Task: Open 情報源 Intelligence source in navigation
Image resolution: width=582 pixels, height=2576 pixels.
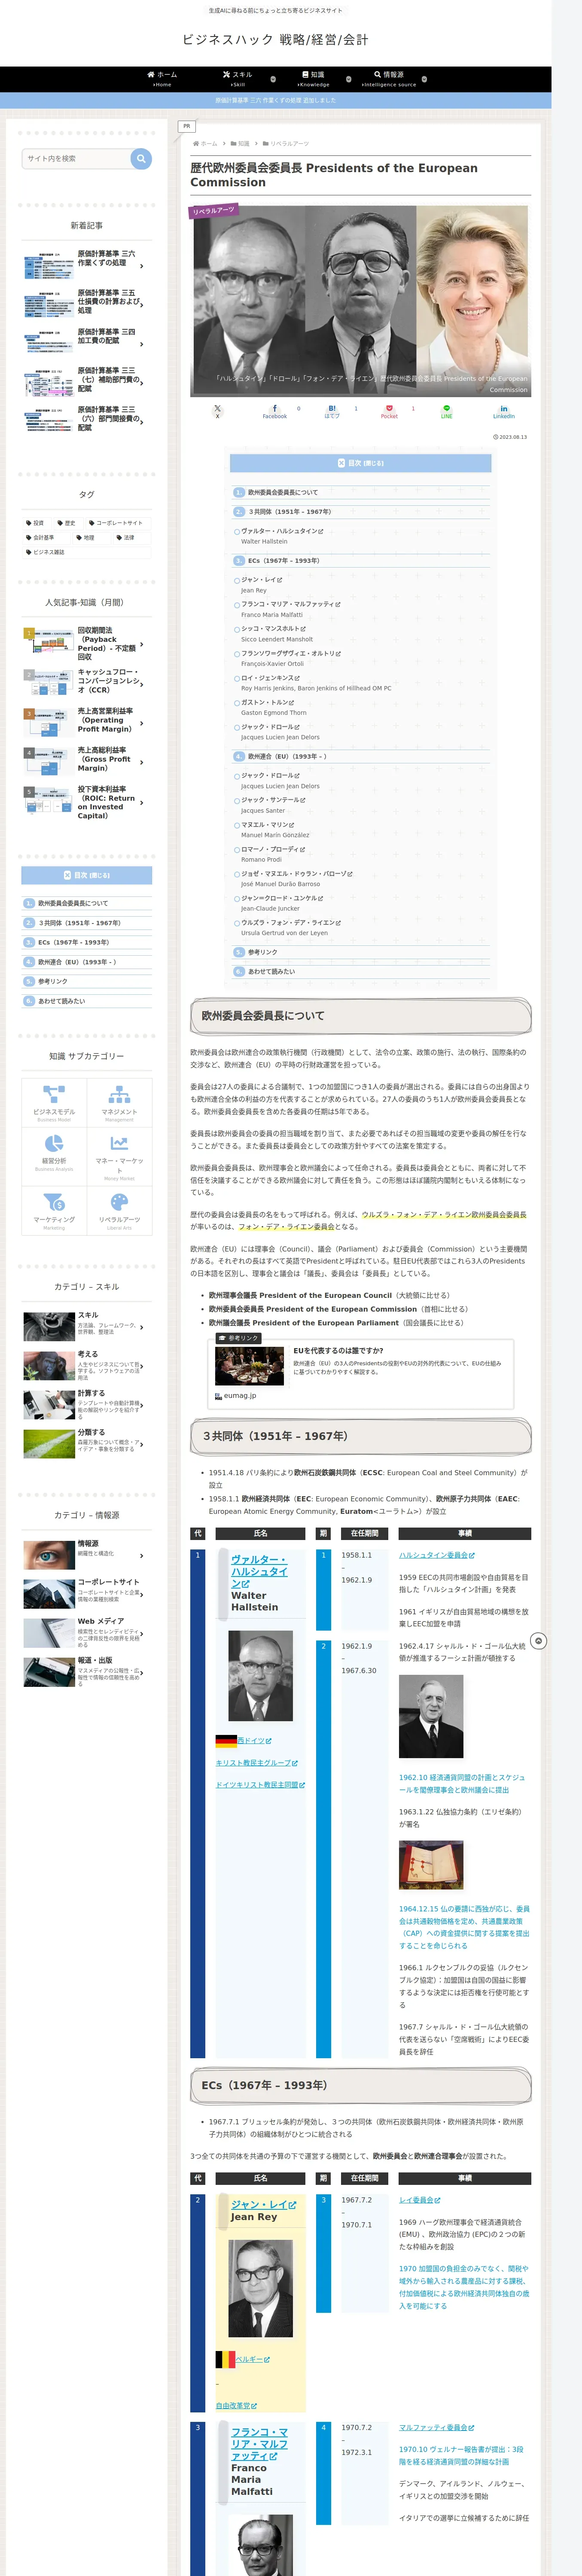Action: pyautogui.click(x=389, y=79)
